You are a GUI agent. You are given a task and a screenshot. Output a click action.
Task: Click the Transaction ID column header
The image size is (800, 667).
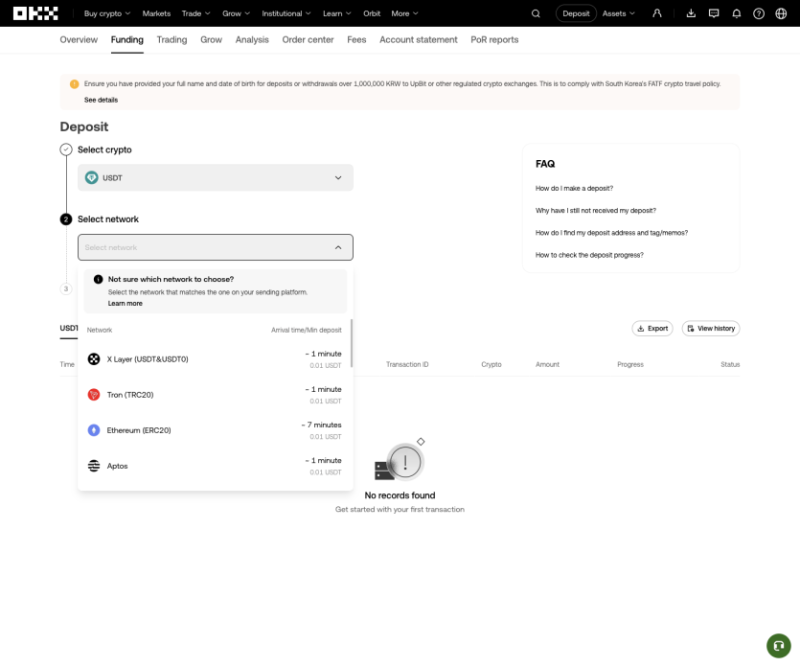pos(407,364)
